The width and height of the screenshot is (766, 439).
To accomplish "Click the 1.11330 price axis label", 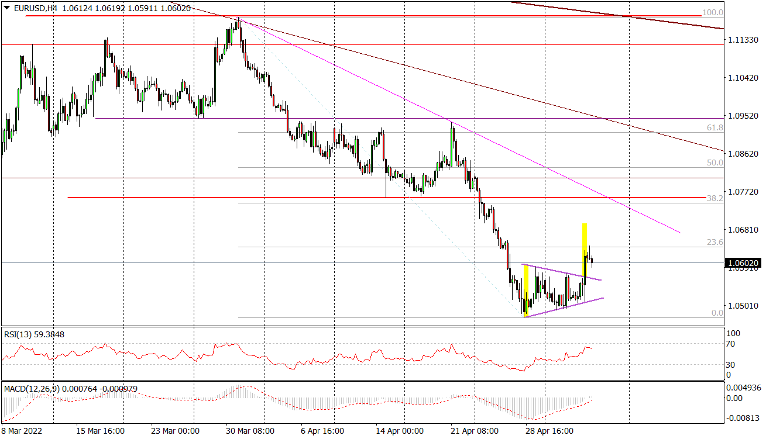I will [x=742, y=40].
